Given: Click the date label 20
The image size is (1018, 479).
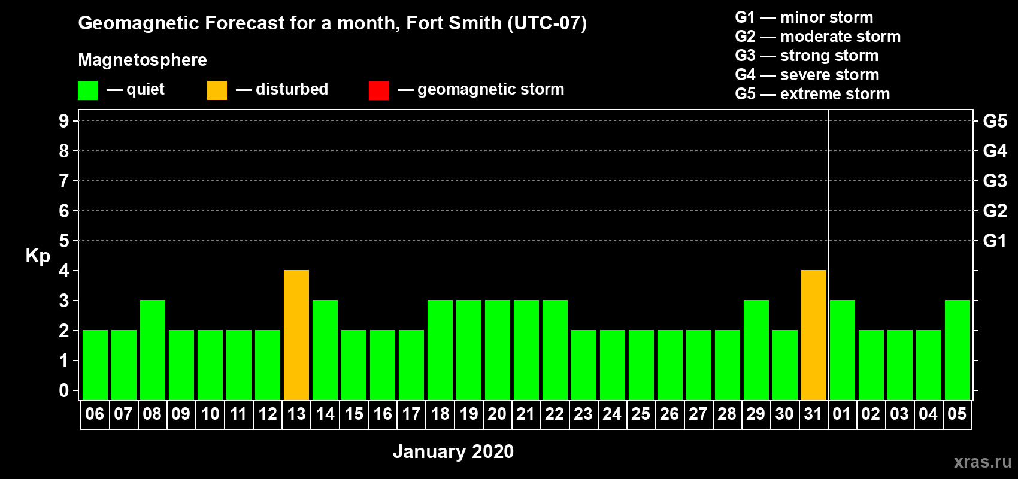Looking at the screenshot, I should click(497, 414).
